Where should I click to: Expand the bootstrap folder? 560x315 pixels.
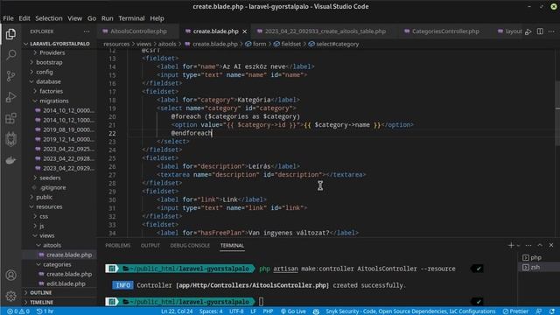[x=49, y=62]
